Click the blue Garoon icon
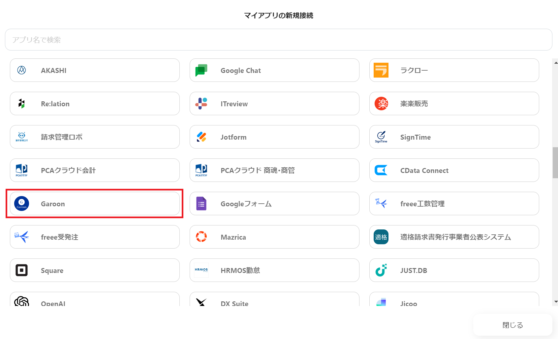558x339 pixels. click(x=22, y=204)
